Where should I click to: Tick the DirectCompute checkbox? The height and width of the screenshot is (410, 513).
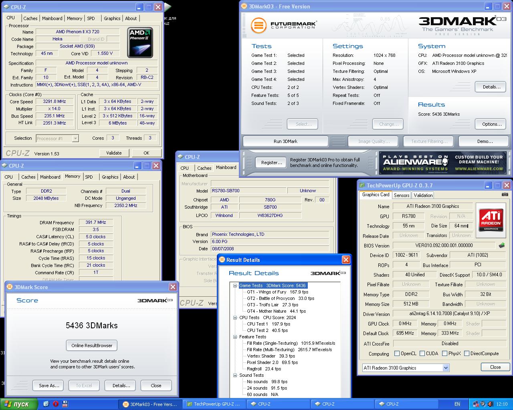point(466,354)
